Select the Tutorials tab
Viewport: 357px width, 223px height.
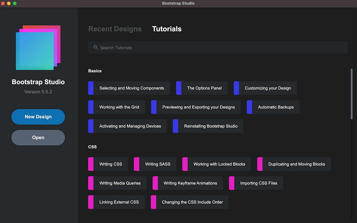167,29
